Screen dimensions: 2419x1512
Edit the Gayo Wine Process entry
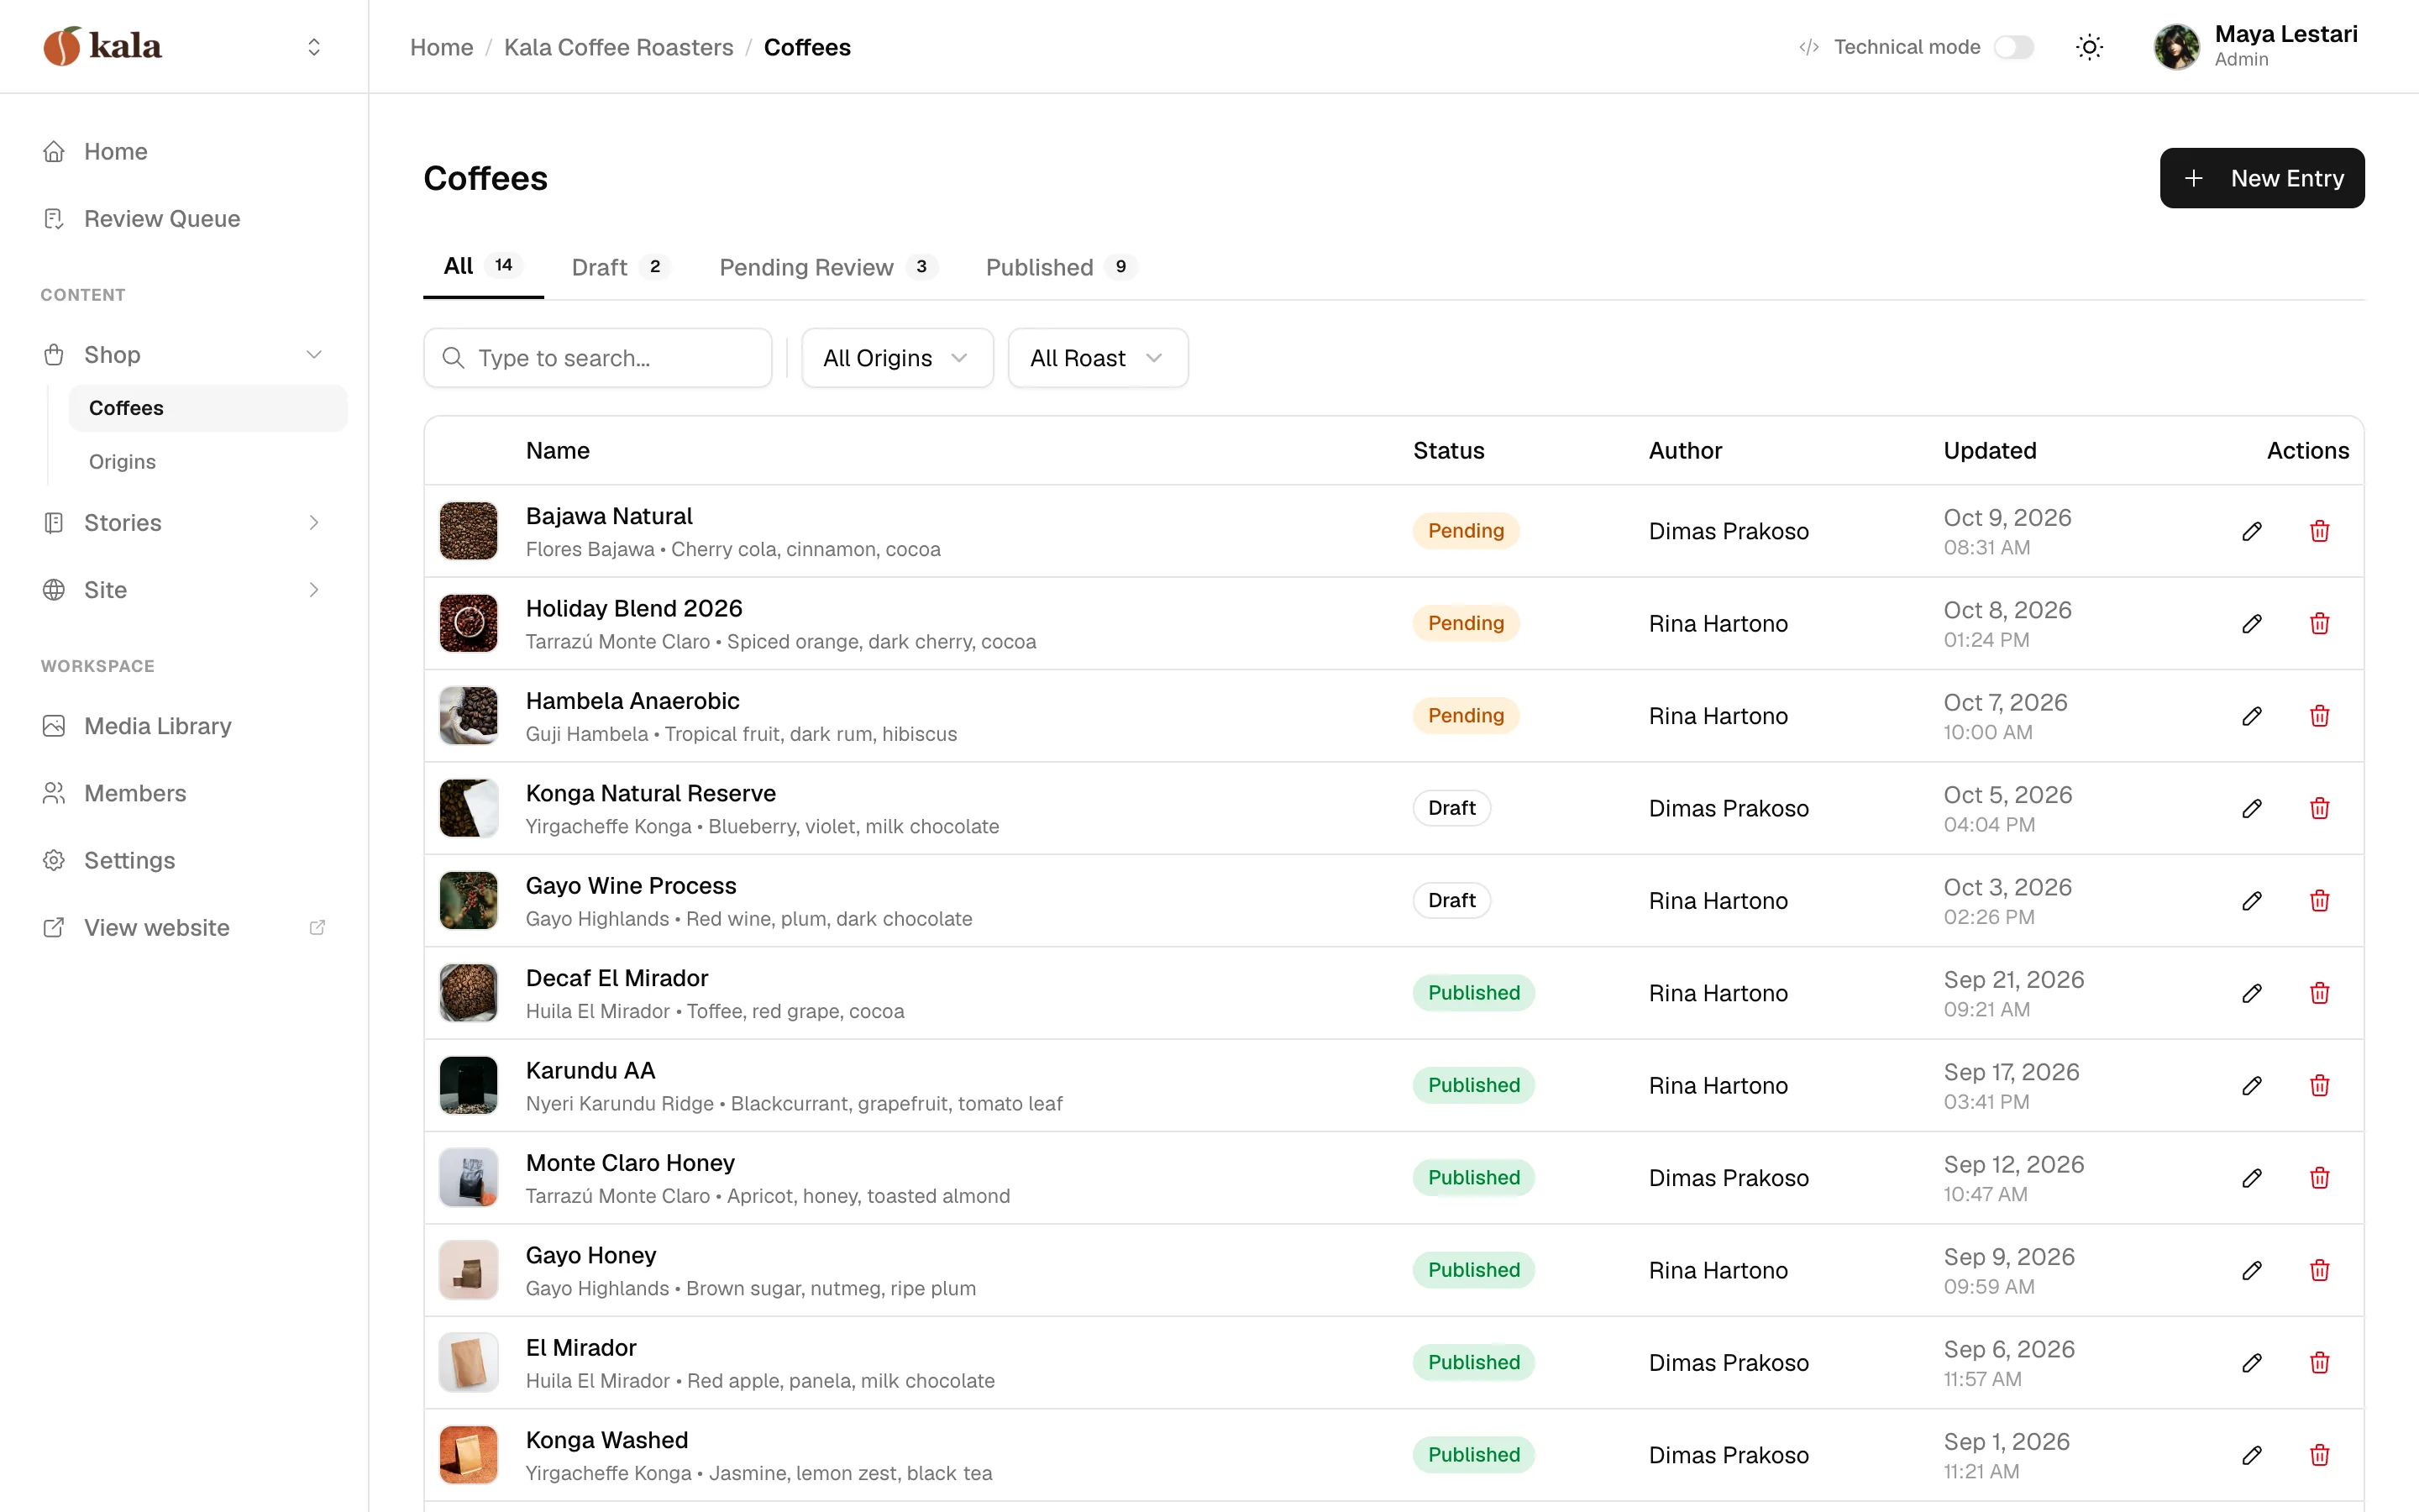point(2251,901)
